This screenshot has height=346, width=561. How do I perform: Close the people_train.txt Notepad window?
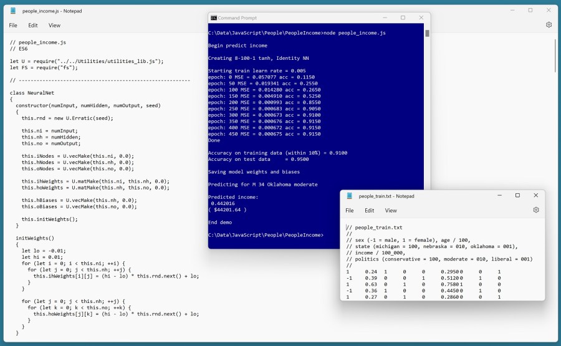coord(535,195)
